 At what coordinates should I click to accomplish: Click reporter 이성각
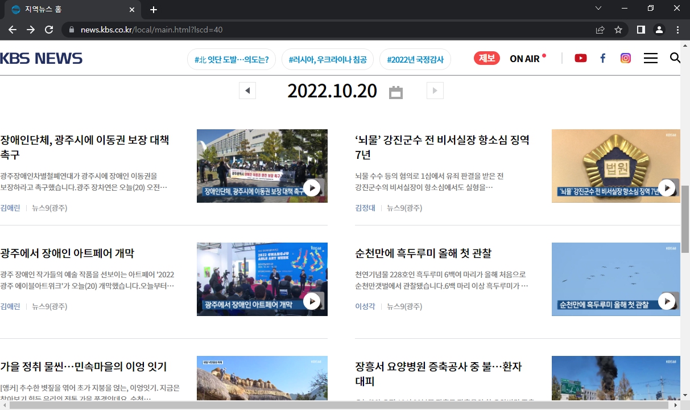click(365, 306)
